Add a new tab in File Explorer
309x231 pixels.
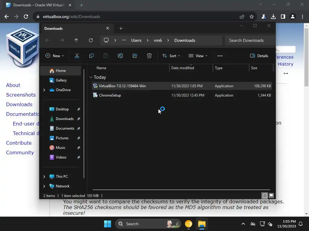pyautogui.click(x=121, y=29)
